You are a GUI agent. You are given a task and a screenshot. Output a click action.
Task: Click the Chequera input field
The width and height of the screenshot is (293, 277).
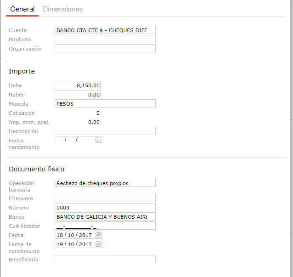pos(105,198)
